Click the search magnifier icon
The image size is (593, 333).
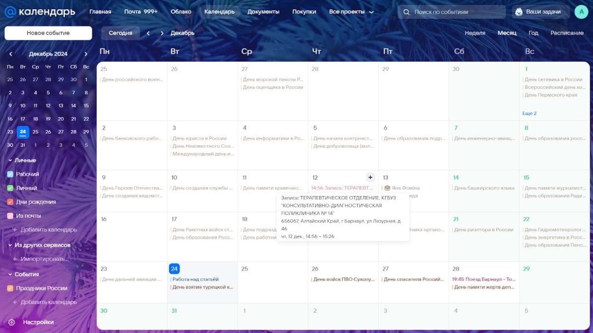click(x=406, y=12)
